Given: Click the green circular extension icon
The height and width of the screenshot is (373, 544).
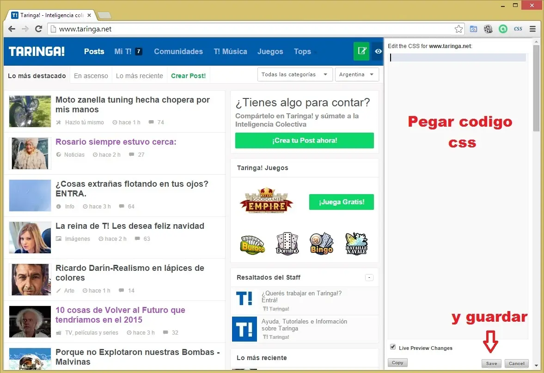Looking at the screenshot, I should [503, 29].
